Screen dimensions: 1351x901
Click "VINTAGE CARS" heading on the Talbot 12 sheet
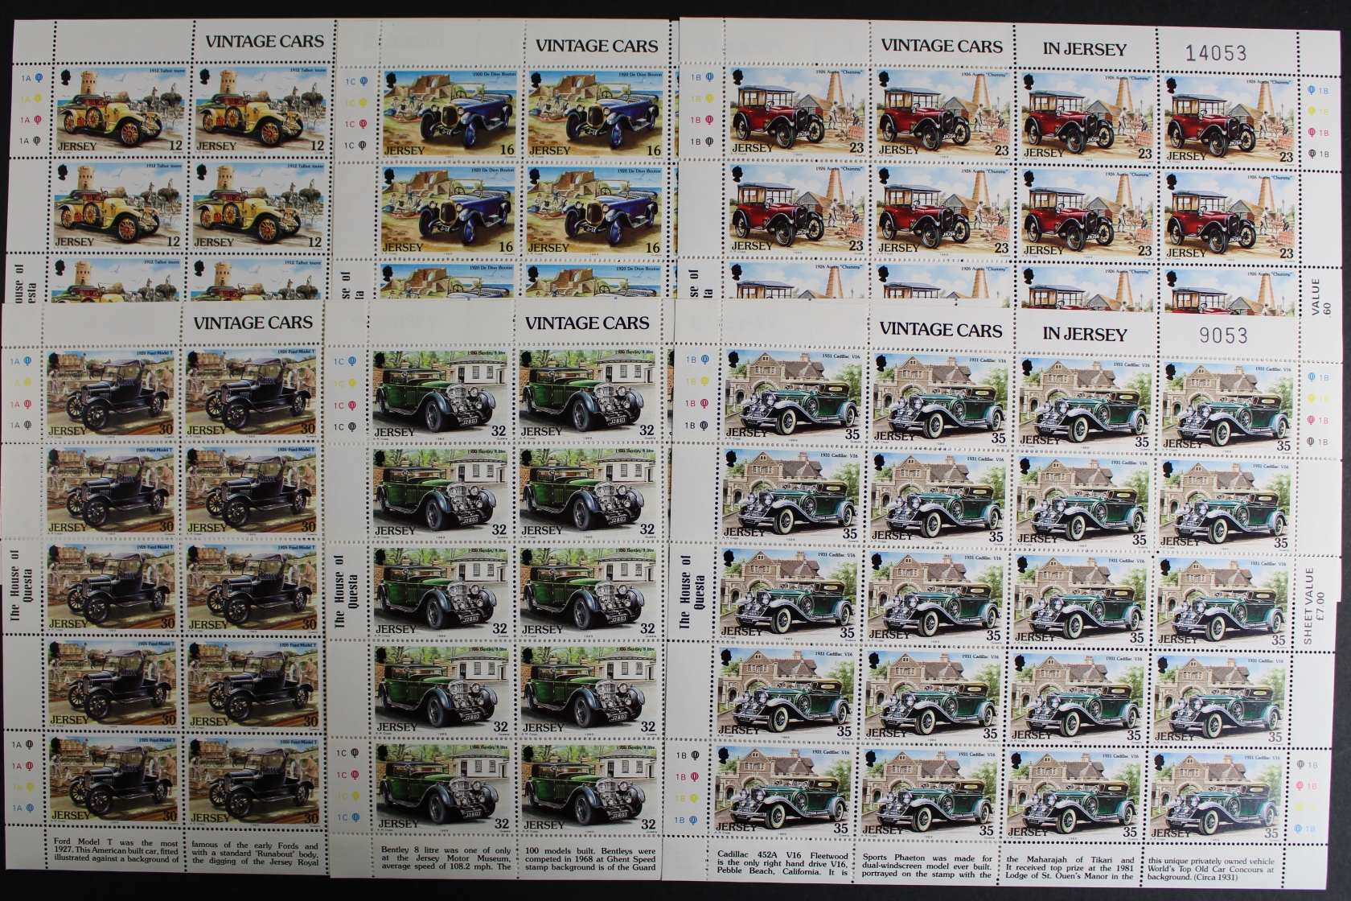[x=265, y=41]
